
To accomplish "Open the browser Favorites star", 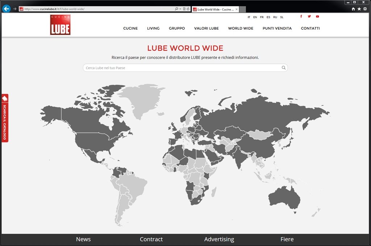I will [359, 9].
